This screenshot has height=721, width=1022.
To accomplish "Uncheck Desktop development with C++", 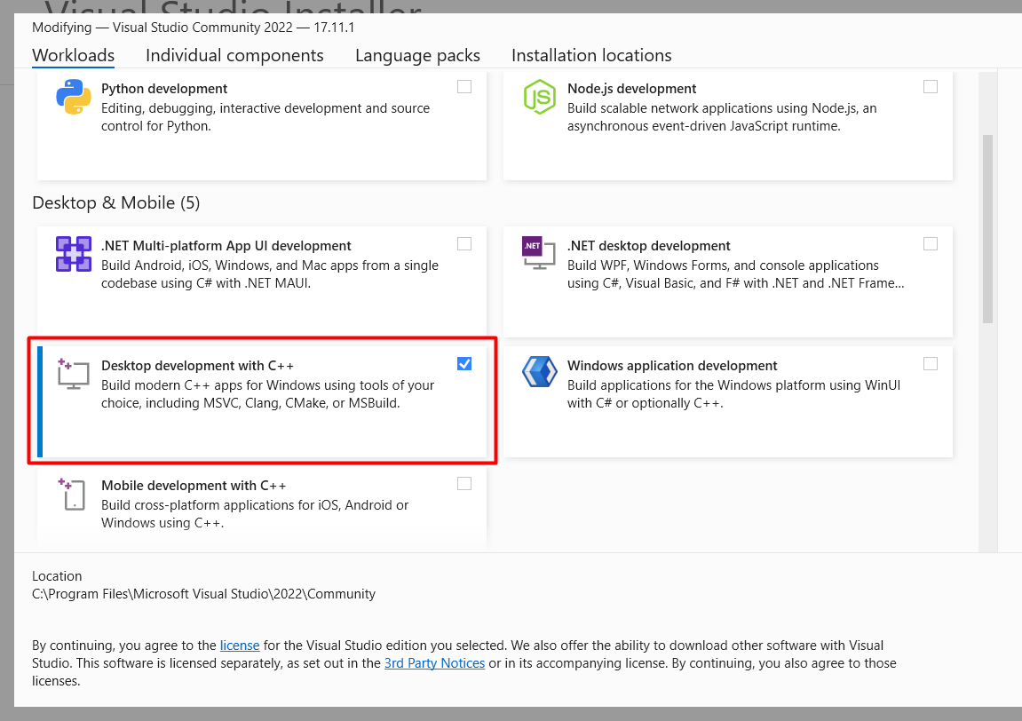I will [464, 364].
